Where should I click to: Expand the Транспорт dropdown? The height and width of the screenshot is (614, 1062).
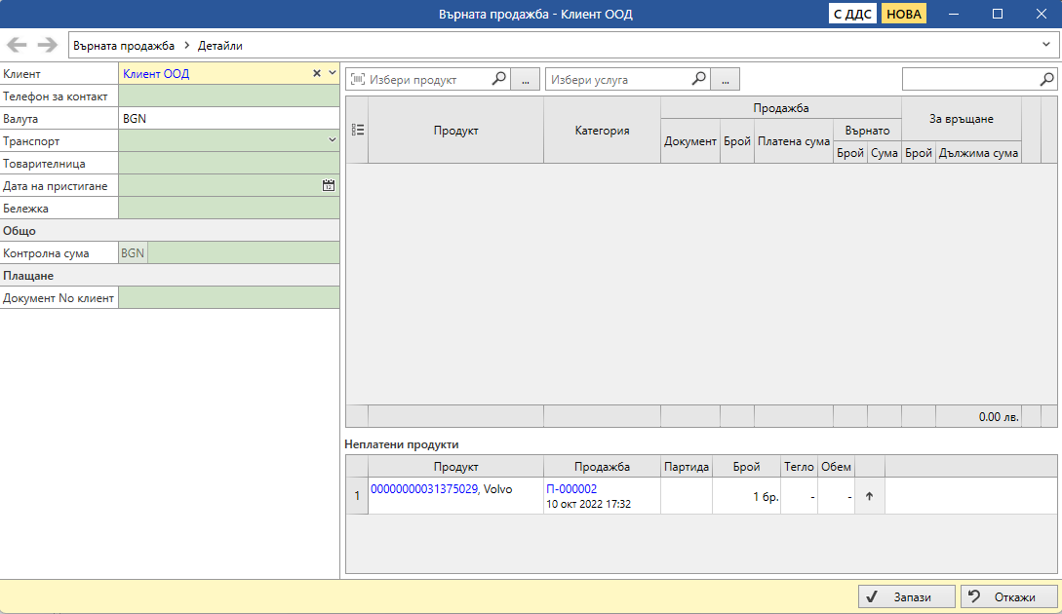(332, 140)
